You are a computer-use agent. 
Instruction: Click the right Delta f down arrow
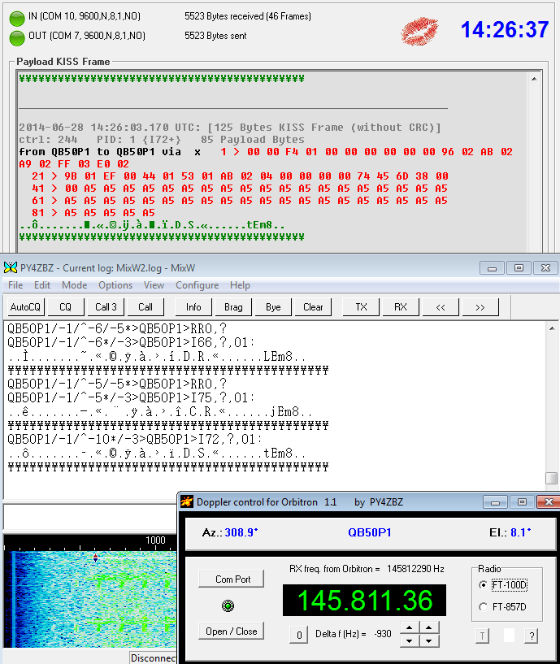[x=429, y=640]
